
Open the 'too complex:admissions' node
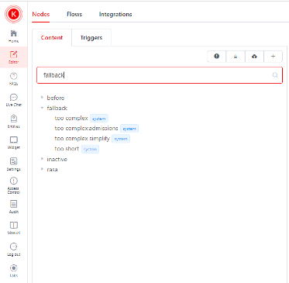click(86, 128)
